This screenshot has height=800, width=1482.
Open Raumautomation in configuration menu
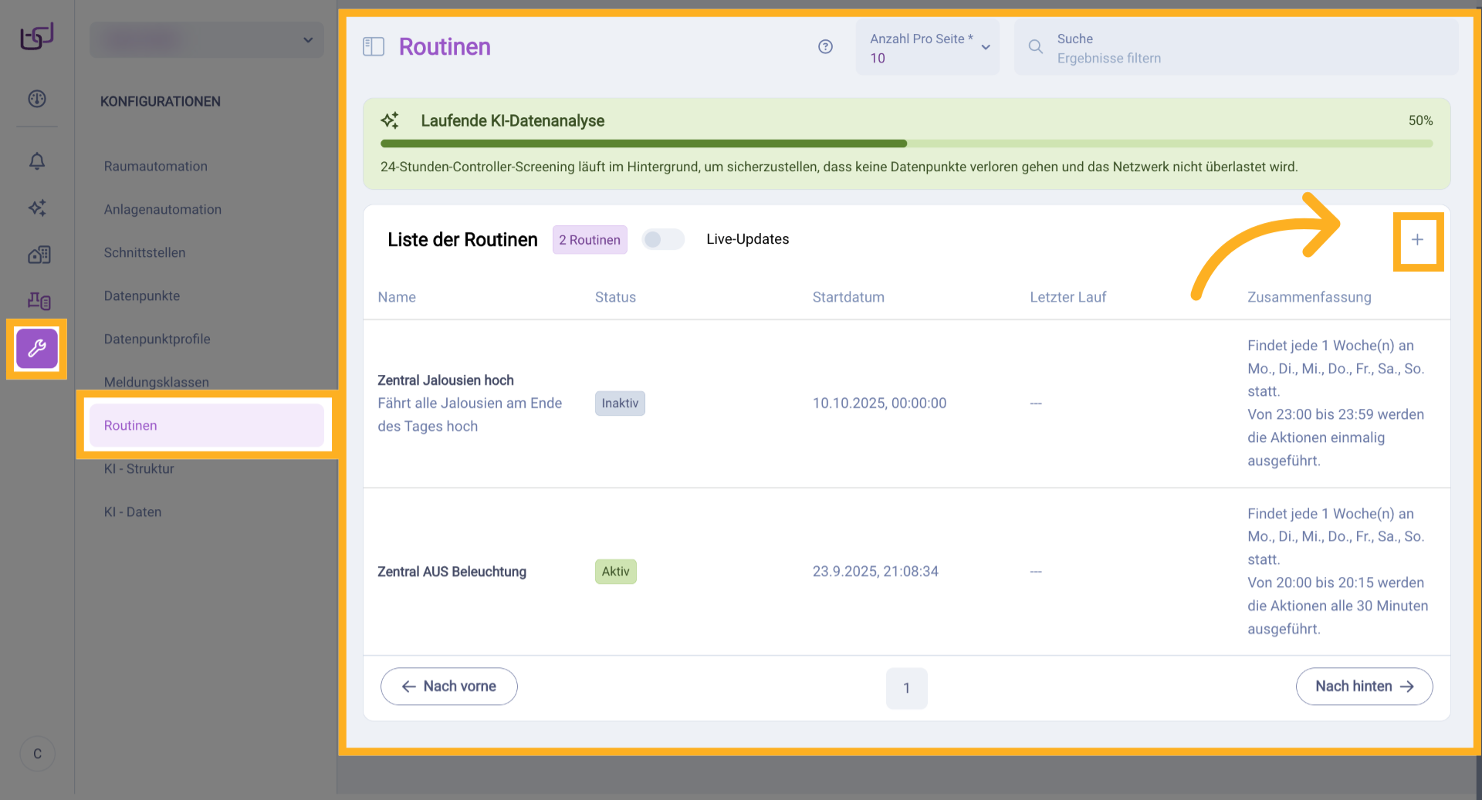click(156, 167)
